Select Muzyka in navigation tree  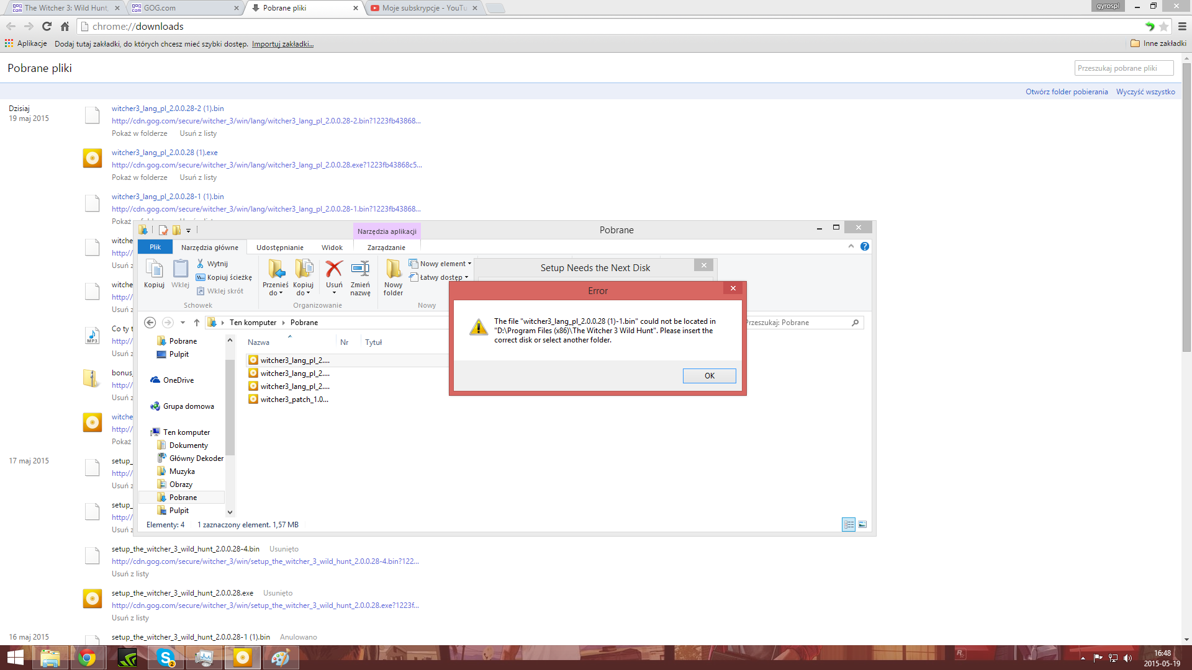[x=176, y=471]
